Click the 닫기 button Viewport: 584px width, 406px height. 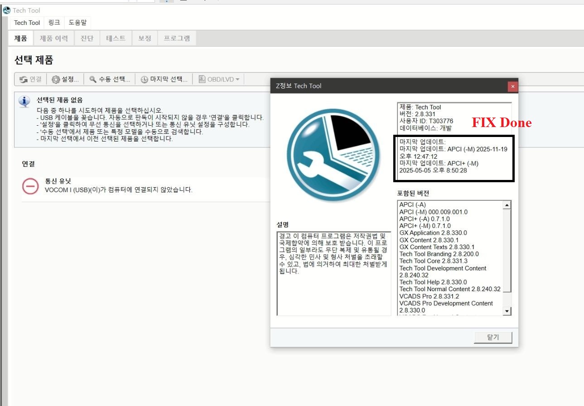(x=493, y=337)
